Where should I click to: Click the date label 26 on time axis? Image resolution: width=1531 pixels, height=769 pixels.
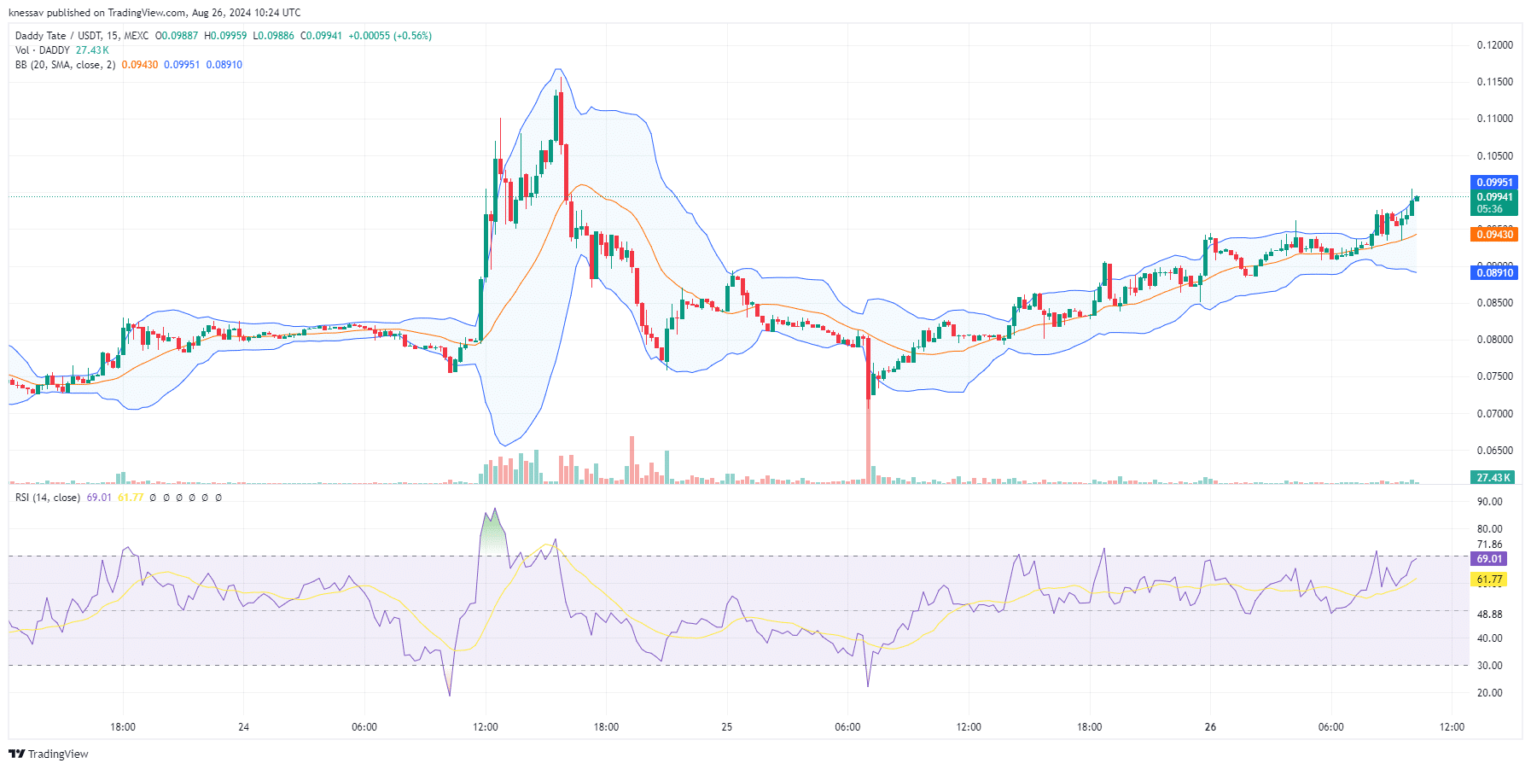[x=1210, y=727]
